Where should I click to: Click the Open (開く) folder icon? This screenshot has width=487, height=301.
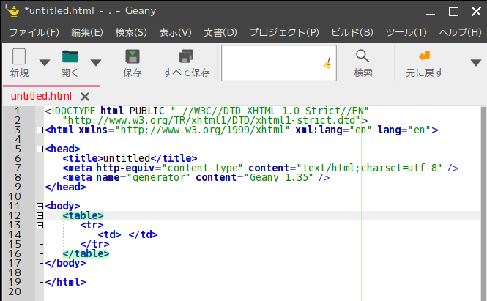coord(70,57)
